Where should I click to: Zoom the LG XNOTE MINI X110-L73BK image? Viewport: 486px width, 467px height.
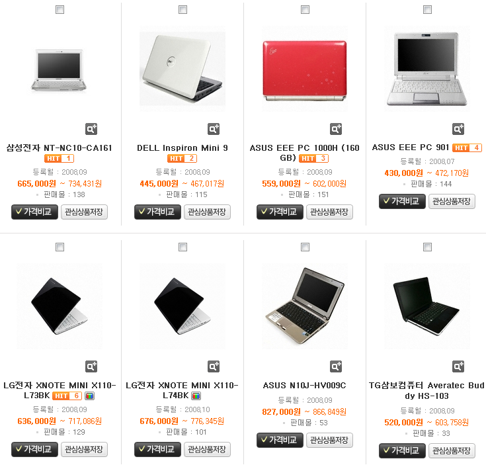[x=91, y=366]
